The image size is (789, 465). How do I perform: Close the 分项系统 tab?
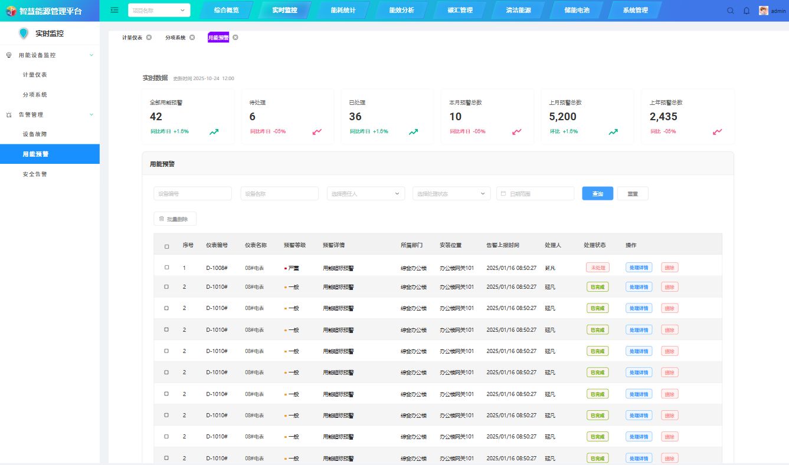(x=192, y=37)
